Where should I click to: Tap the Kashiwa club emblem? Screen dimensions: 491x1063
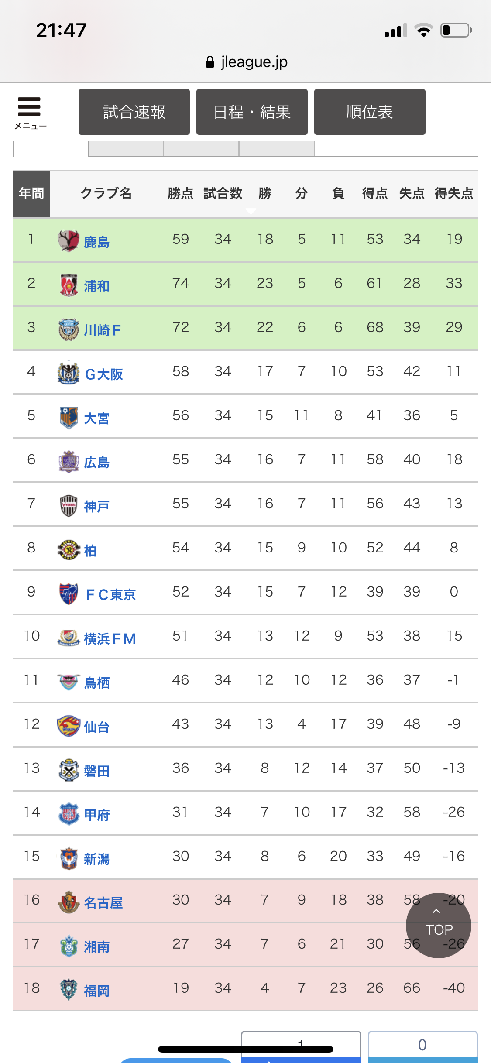pyautogui.click(x=69, y=549)
